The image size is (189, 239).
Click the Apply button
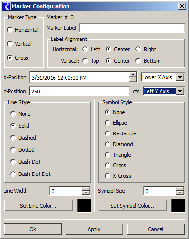[94, 229]
